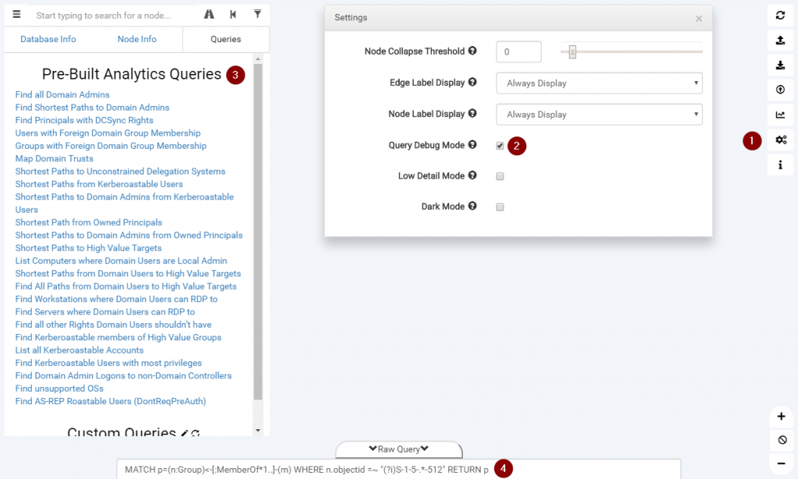Click into the raw Cypher query field
798x479 pixels.
tap(398, 470)
